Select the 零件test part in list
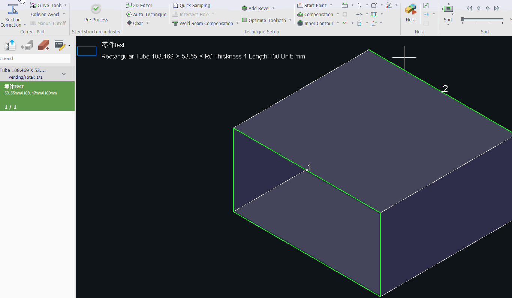The height and width of the screenshot is (298, 512). [37, 96]
